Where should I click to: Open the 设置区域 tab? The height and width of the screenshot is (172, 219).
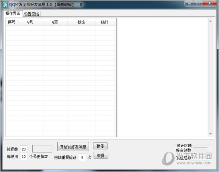tap(31, 14)
